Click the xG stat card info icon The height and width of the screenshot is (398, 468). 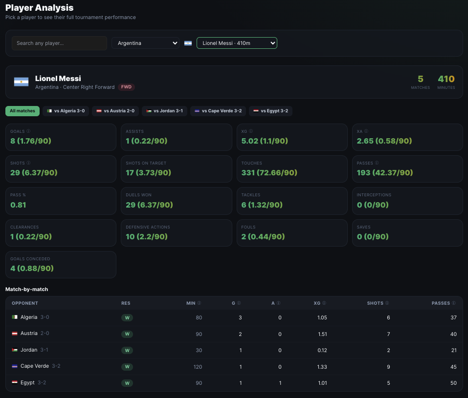(x=251, y=131)
